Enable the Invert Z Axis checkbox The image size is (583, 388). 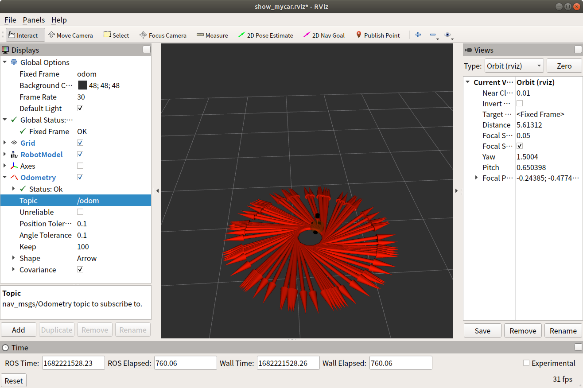520,104
